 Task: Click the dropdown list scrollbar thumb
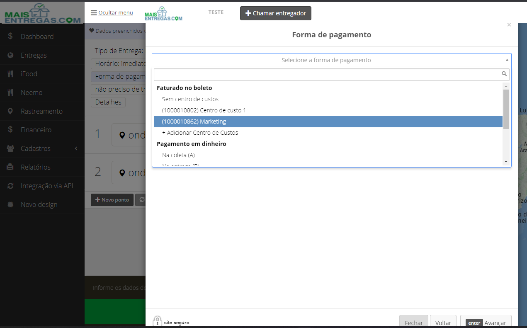tap(506, 109)
